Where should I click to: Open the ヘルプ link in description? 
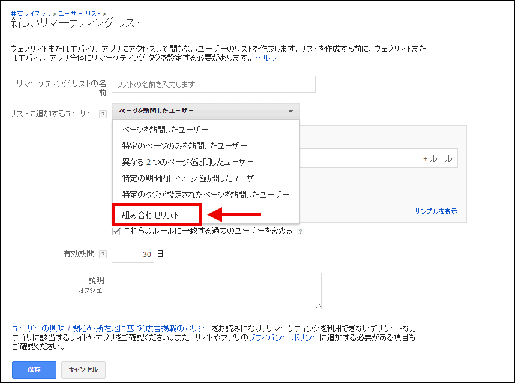pos(266,58)
